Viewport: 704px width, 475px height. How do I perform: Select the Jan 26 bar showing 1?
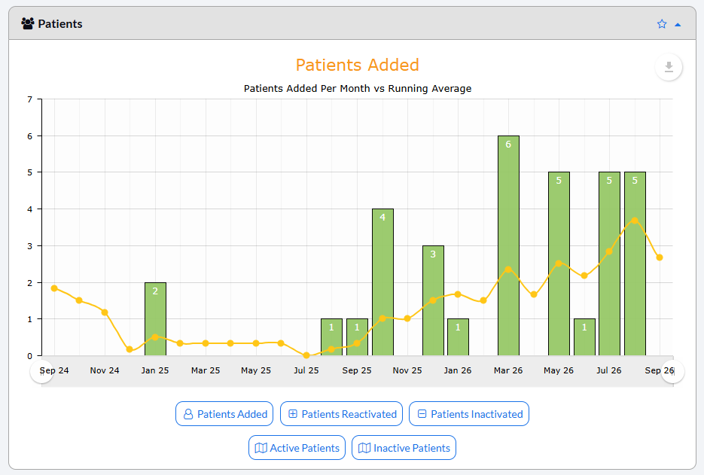coord(458,337)
